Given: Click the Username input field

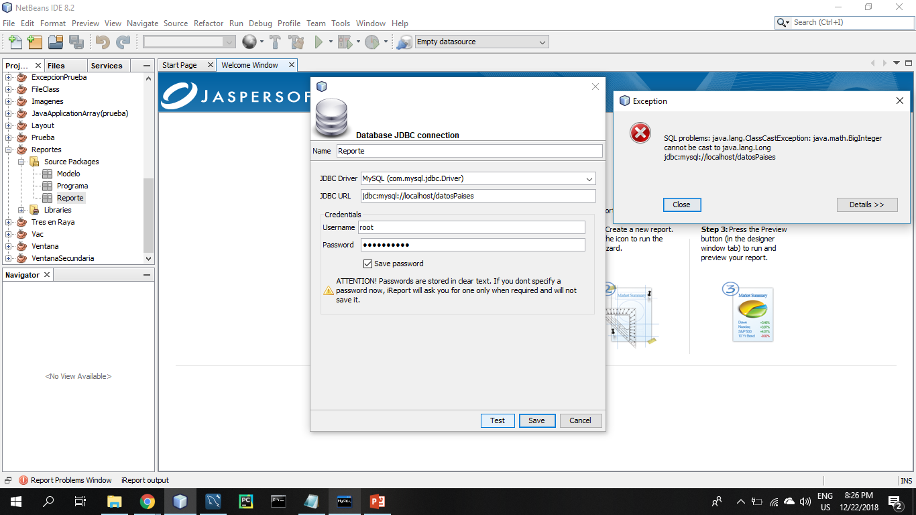Looking at the screenshot, I should coord(471,227).
